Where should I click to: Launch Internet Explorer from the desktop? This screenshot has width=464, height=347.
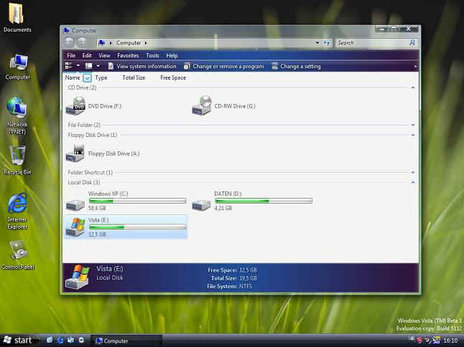pos(17,204)
